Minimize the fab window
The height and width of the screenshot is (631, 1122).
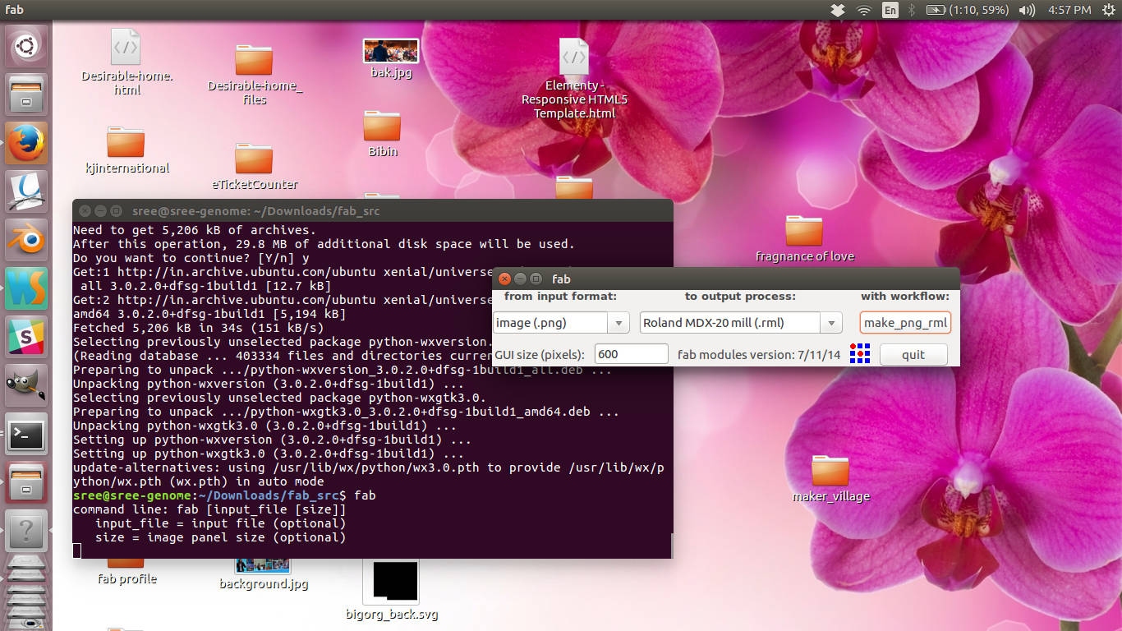pos(521,279)
